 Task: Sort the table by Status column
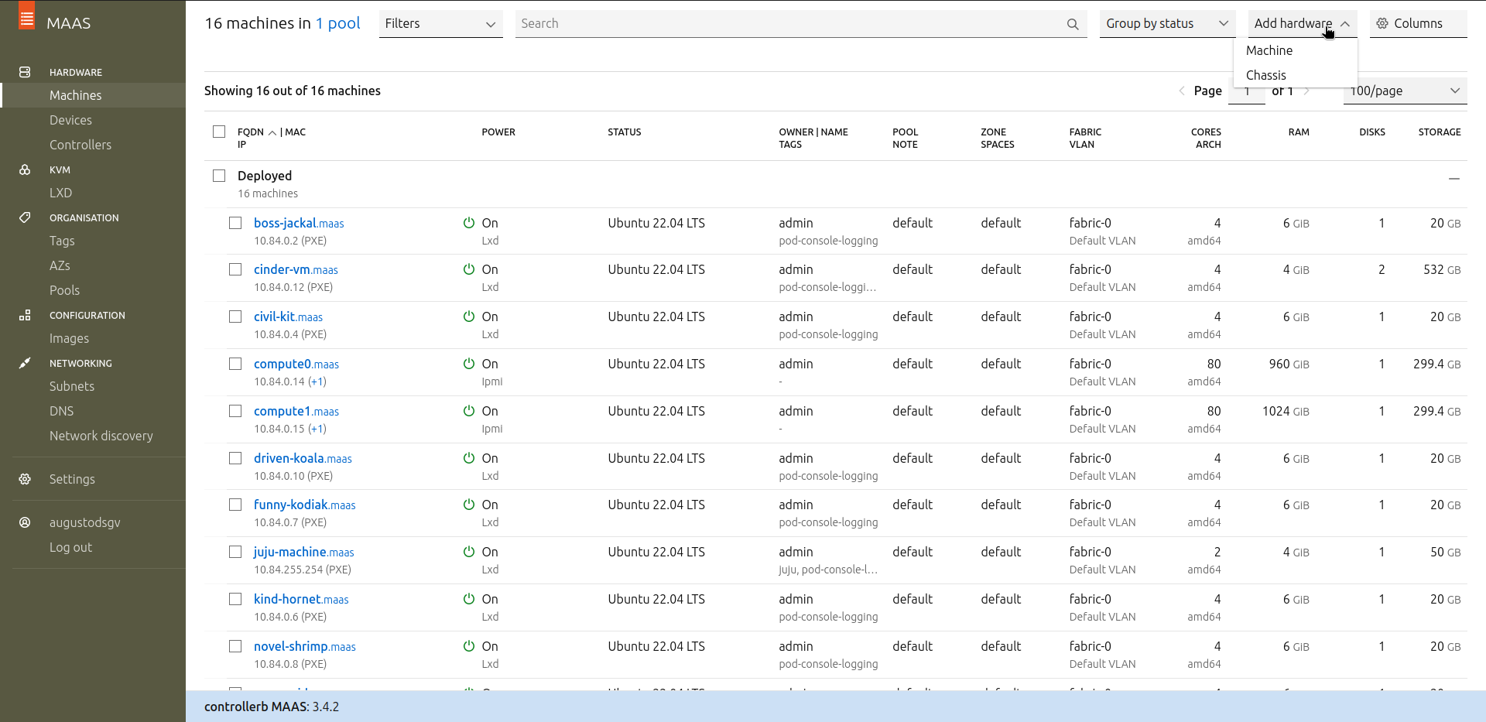[x=625, y=132]
